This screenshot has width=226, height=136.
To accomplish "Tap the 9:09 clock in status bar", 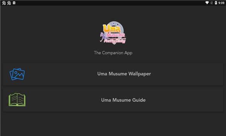I will pos(221,3).
